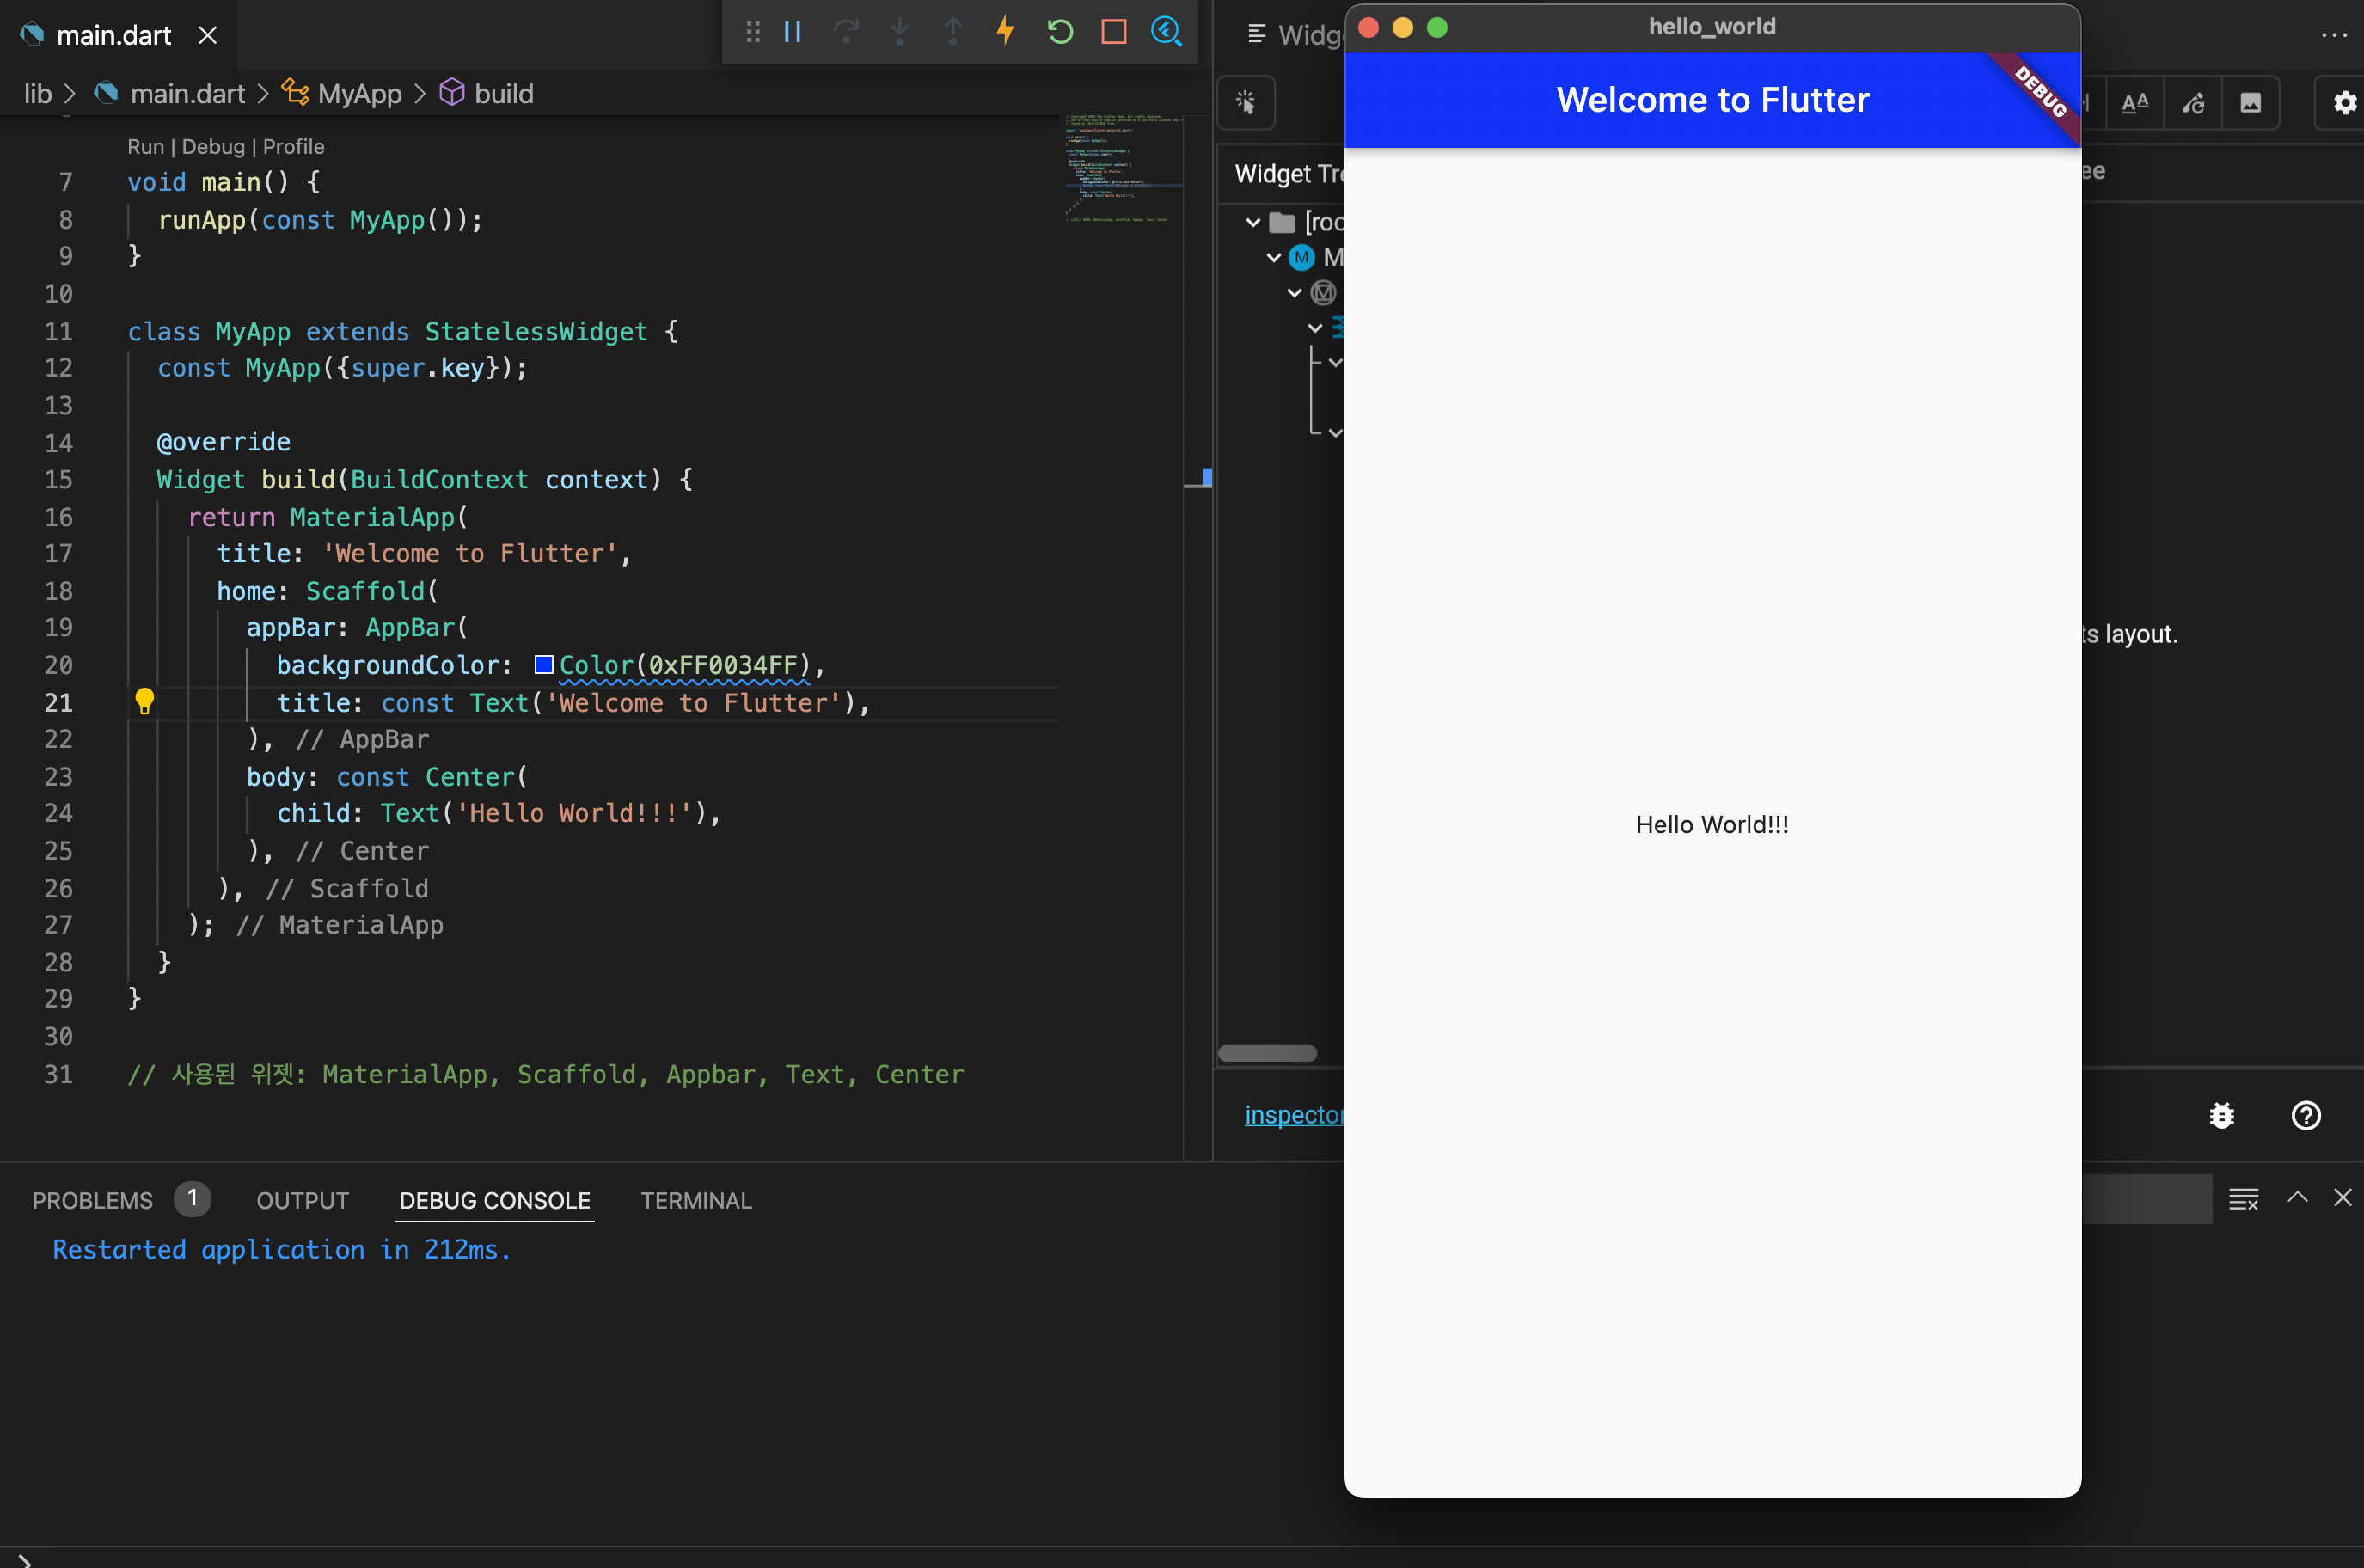The height and width of the screenshot is (1568, 2364).
Task: Click the inspector link
Action: coord(1292,1114)
